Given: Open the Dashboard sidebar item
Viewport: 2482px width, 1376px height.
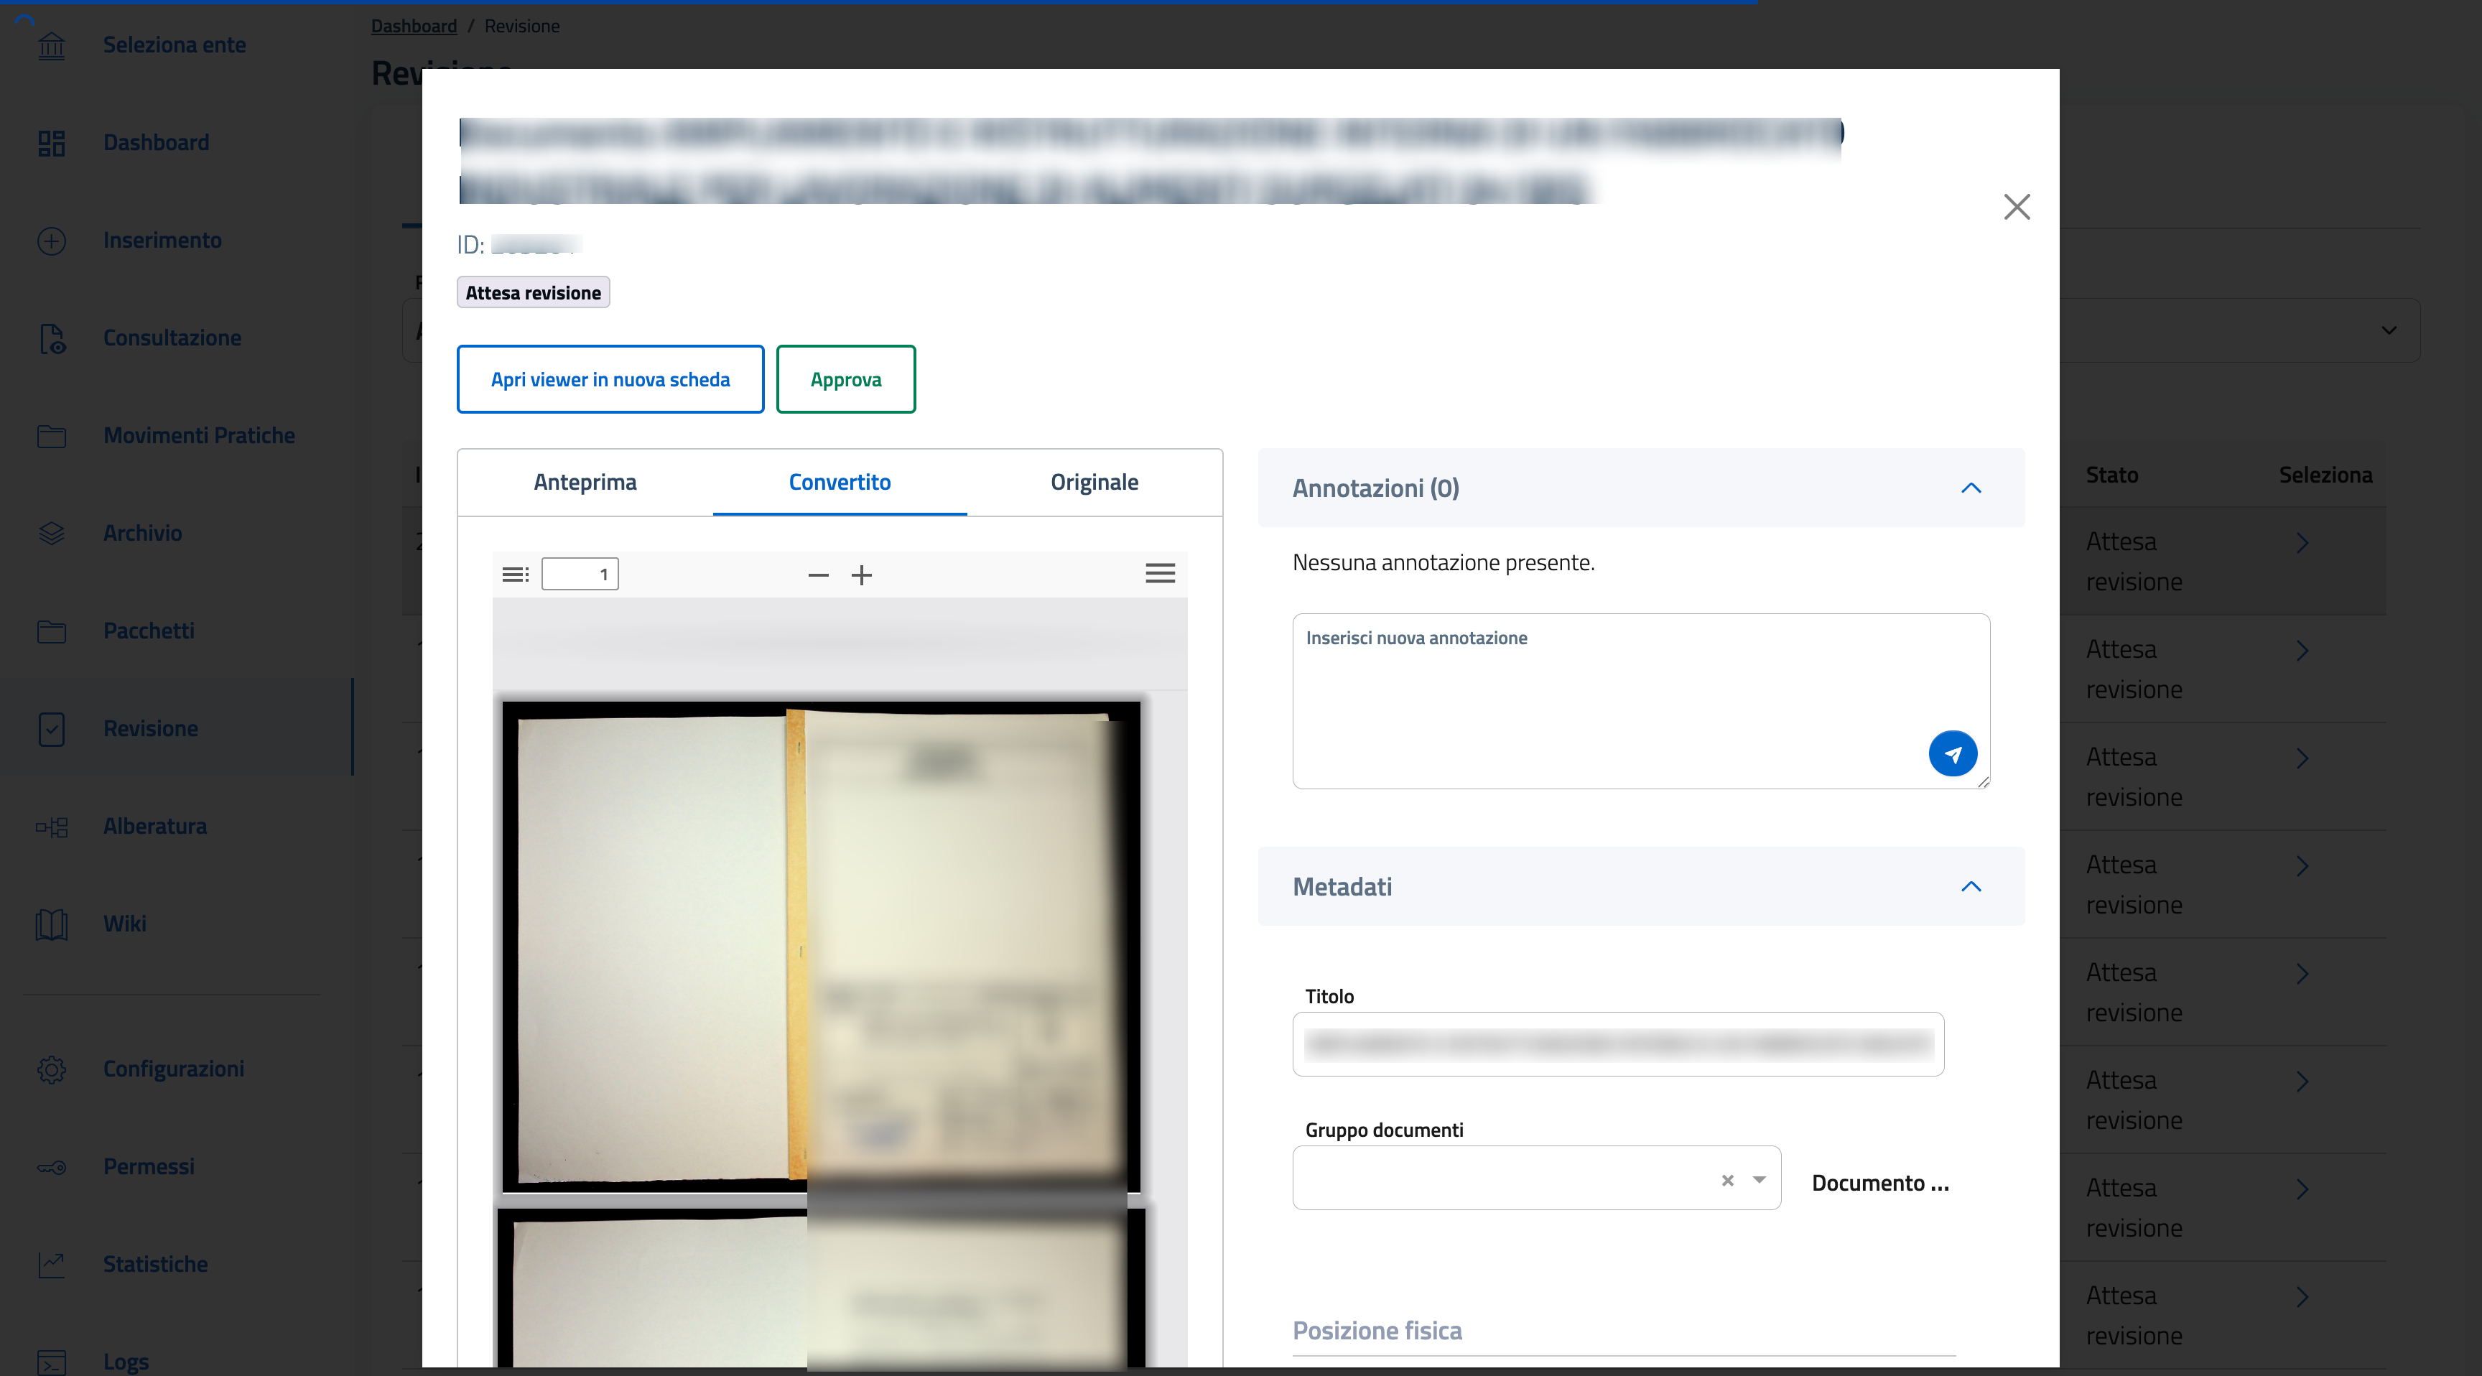Looking at the screenshot, I should tap(155, 143).
